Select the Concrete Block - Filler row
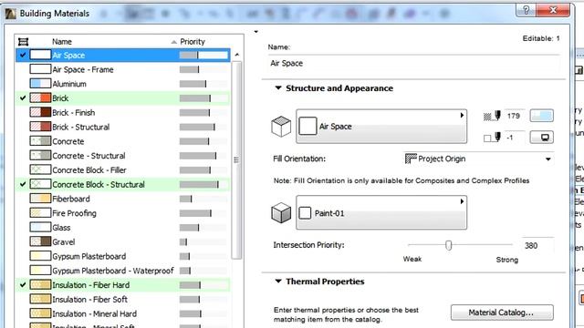Screen dimensions: 584x328 click(123, 170)
